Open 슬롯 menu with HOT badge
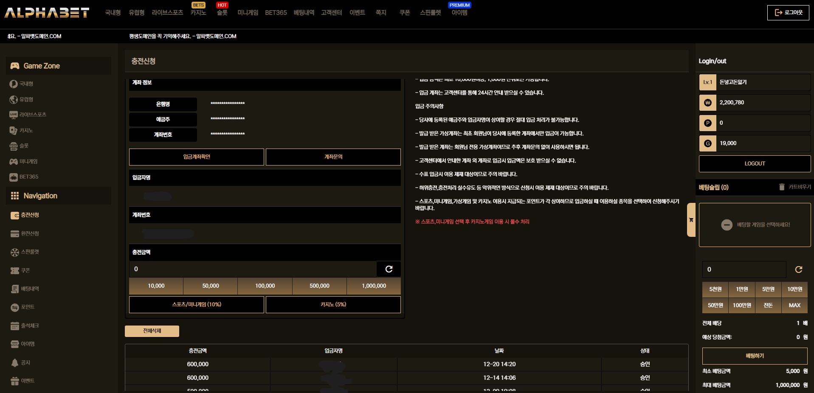Screen dimensions: 814x393 point(222,13)
